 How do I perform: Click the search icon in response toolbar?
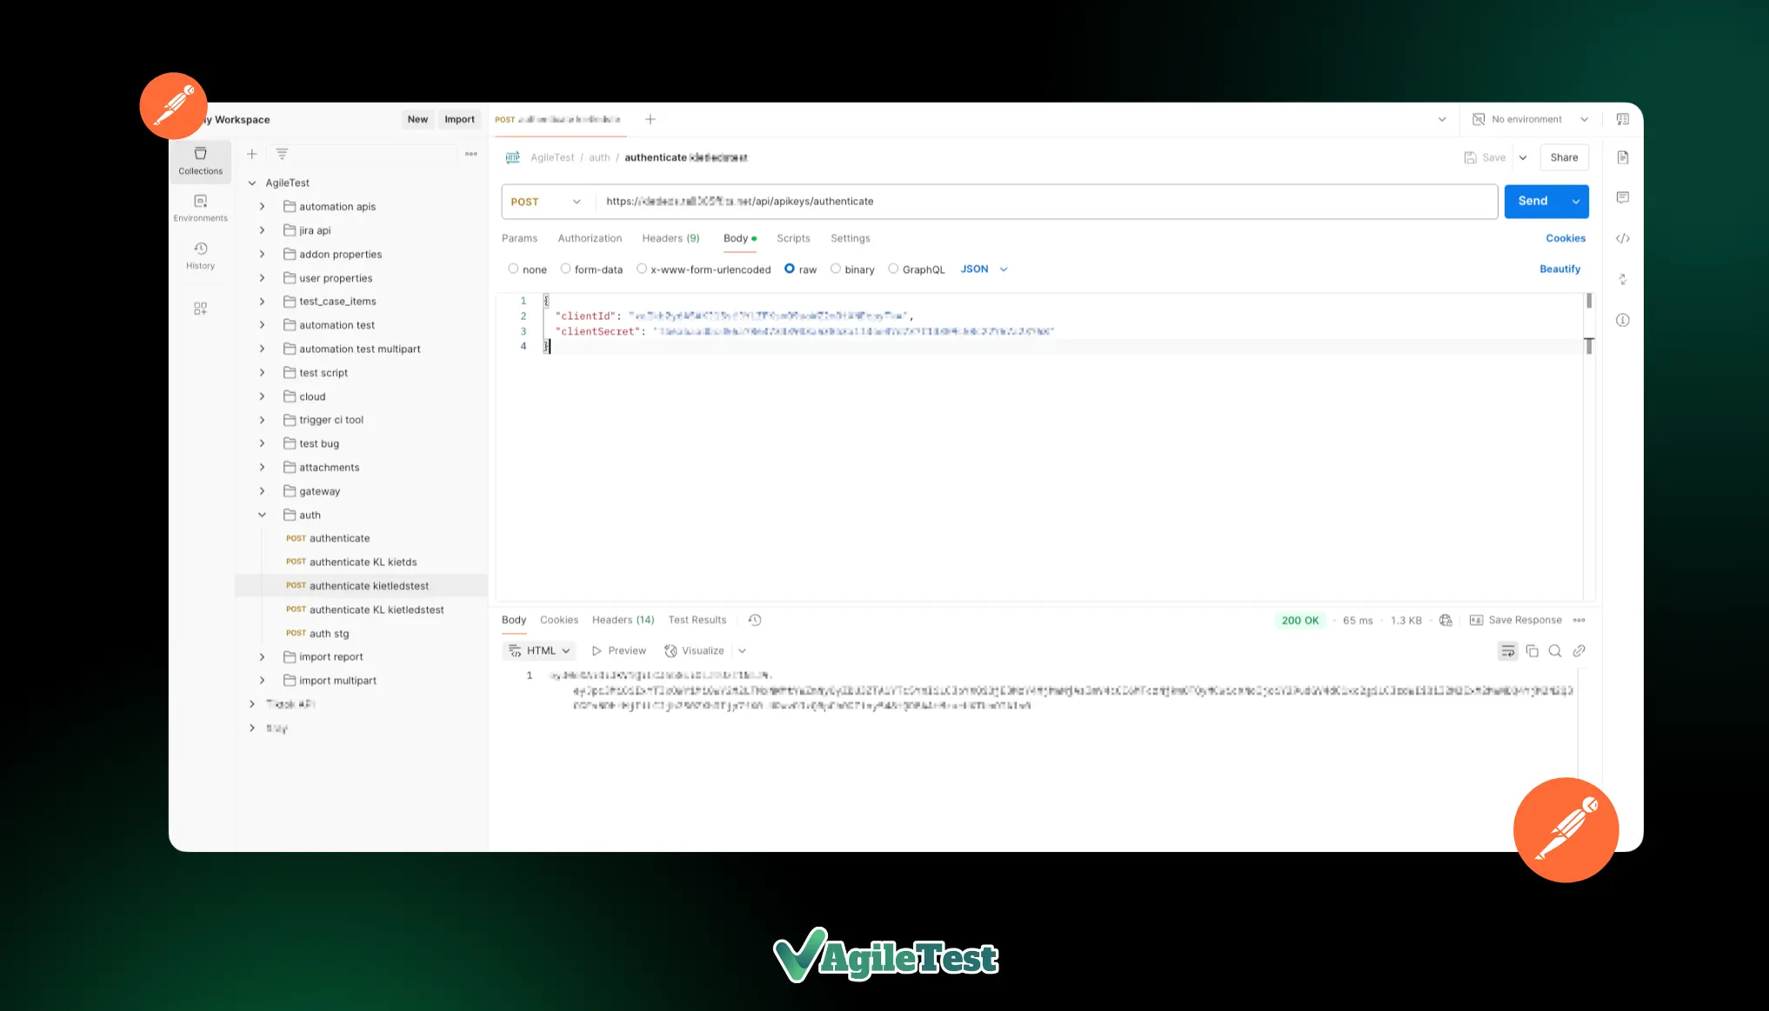tap(1555, 650)
